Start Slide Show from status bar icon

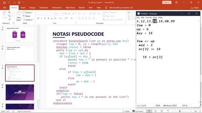point(168,111)
